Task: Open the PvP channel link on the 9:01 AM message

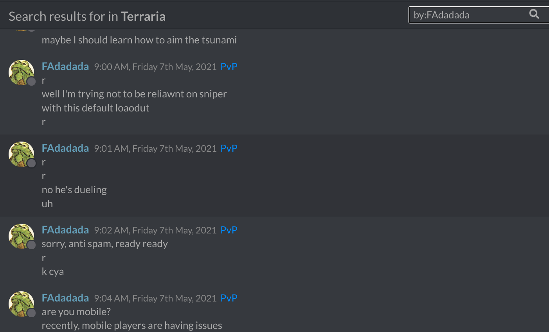Action: click(229, 148)
